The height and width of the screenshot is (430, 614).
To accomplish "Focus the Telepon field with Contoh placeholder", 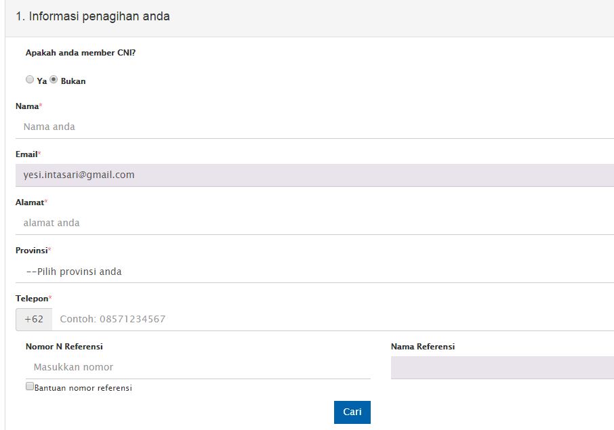I will tap(332, 319).
